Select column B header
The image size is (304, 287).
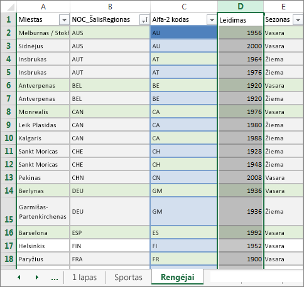pyautogui.click(x=110, y=7)
